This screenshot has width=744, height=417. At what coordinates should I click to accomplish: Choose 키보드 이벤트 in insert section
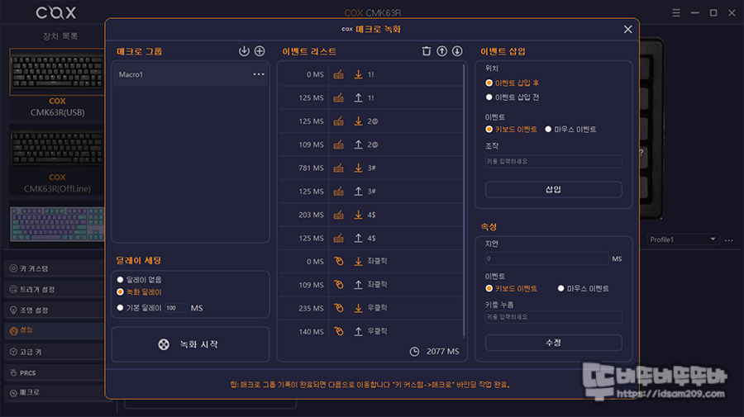[511, 130]
